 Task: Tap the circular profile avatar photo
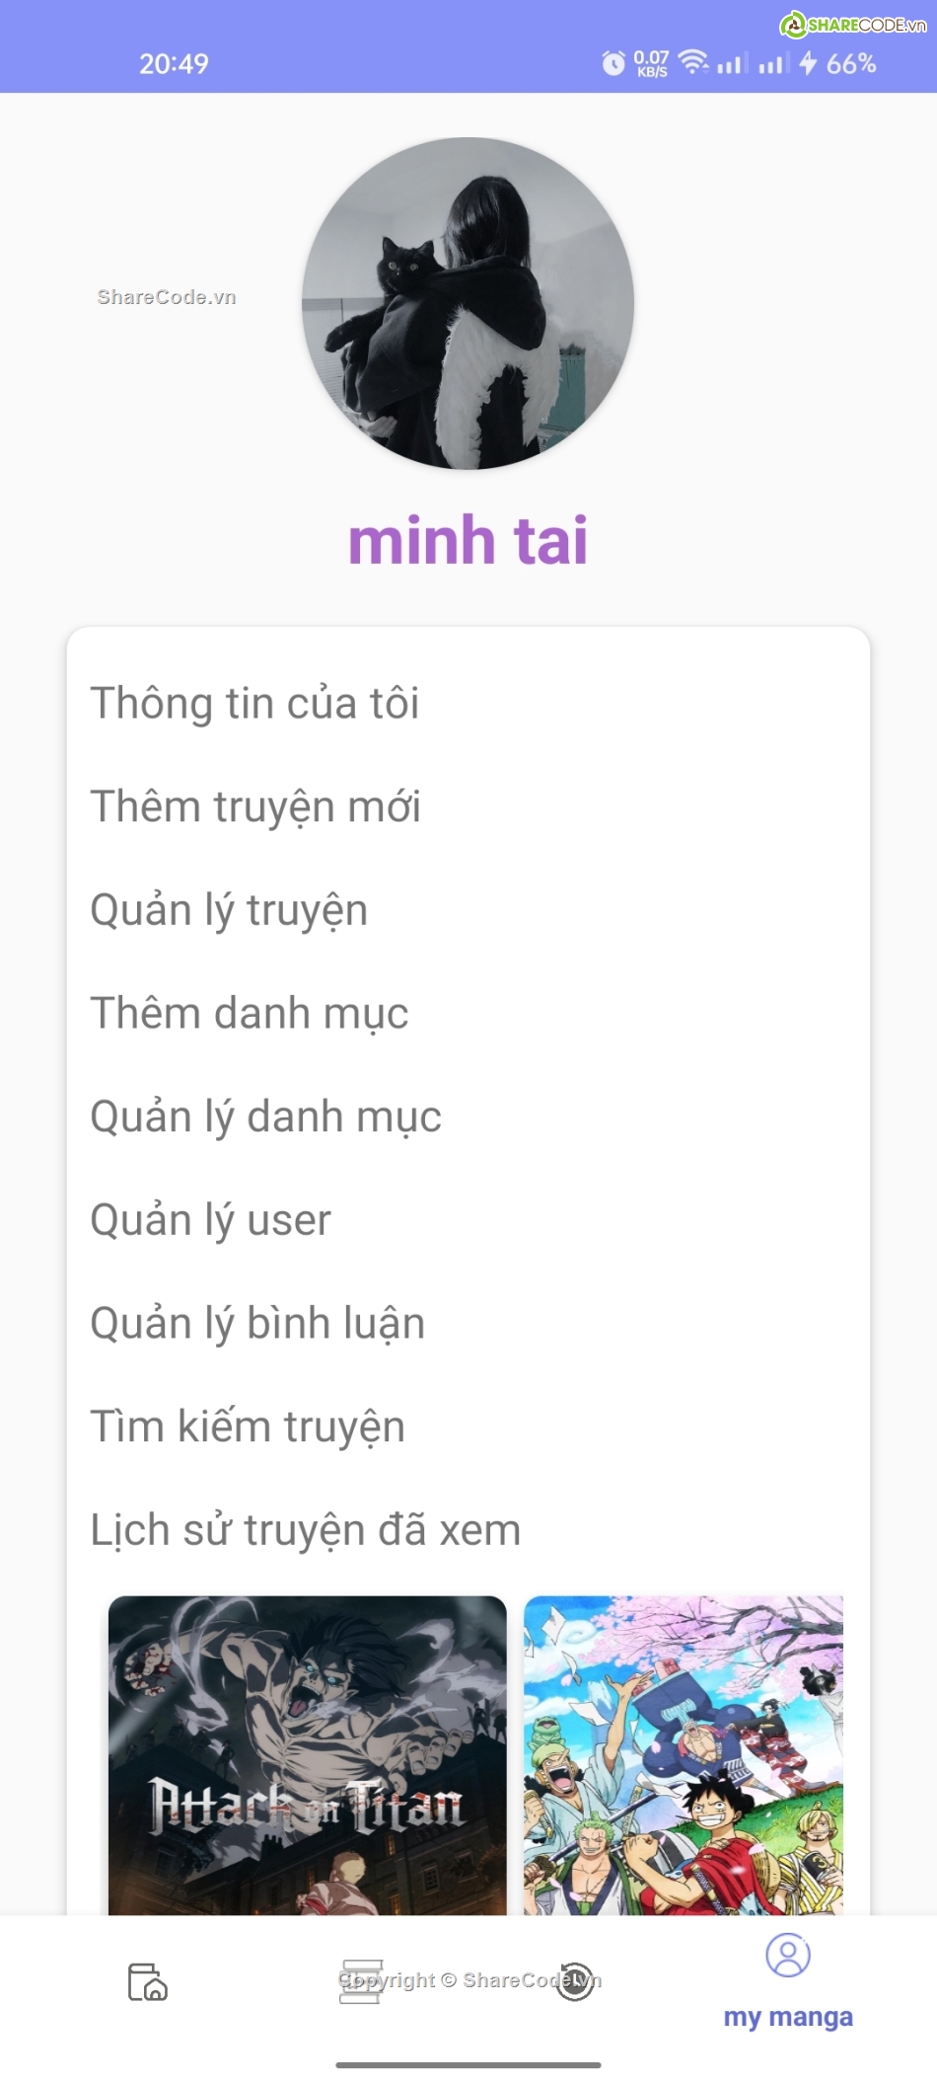point(468,303)
